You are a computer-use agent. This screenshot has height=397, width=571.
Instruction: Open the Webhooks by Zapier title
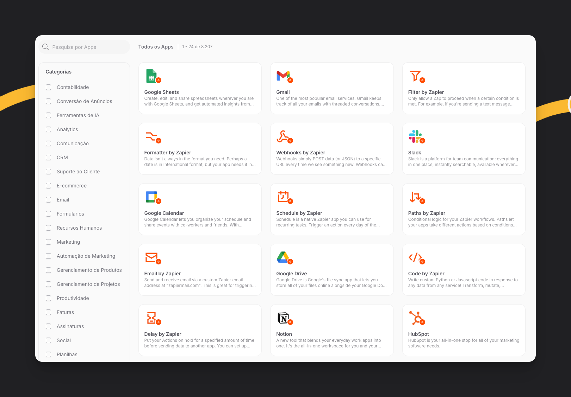[300, 153]
